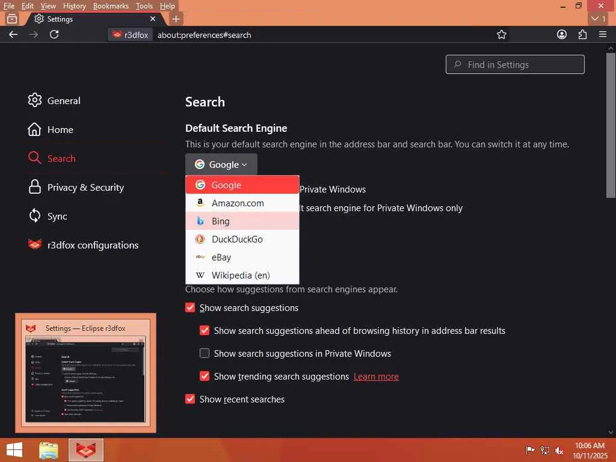Viewport: 616px width, 462px height.
Task: Open the hamburger application menu
Action: (603, 34)
